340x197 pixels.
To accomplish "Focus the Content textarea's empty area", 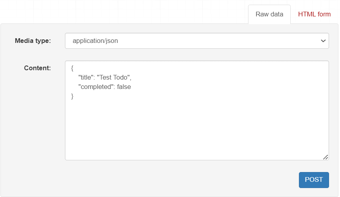I will point(196,129).
